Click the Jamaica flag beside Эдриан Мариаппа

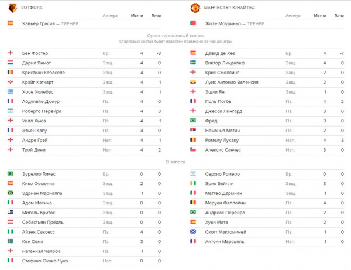click(x=11, y=193)
